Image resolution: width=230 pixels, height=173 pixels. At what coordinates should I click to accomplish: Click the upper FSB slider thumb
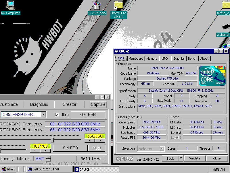52,139
